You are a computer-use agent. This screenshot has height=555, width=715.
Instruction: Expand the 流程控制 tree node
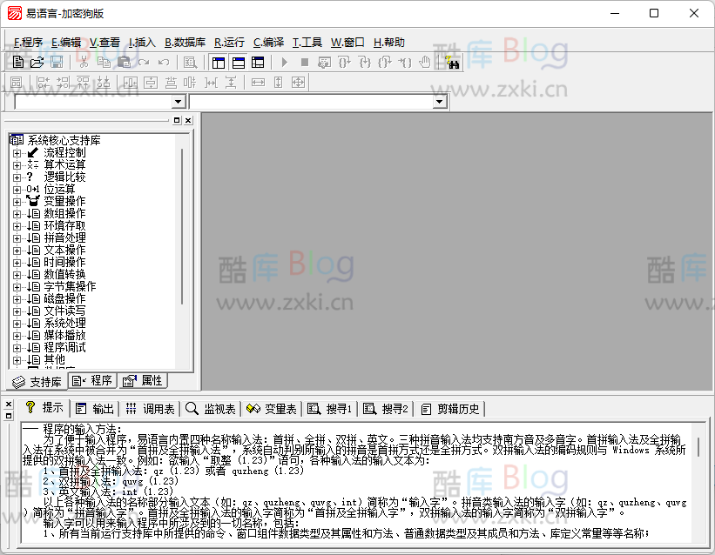coord(17,152)
